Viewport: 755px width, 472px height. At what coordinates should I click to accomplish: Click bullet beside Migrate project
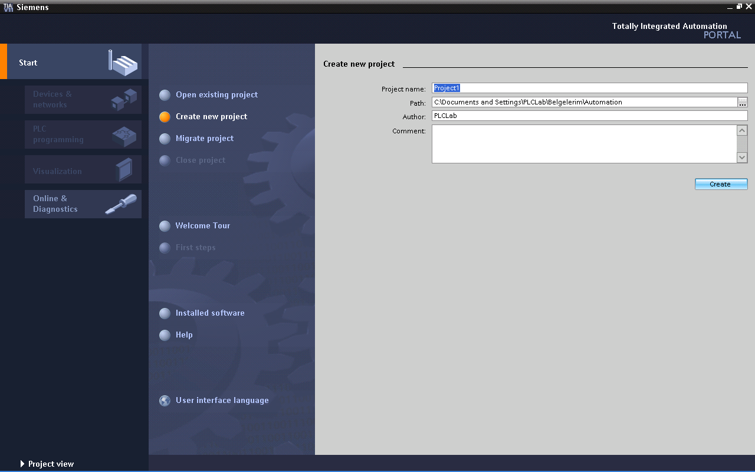click(x=165, y=139)
